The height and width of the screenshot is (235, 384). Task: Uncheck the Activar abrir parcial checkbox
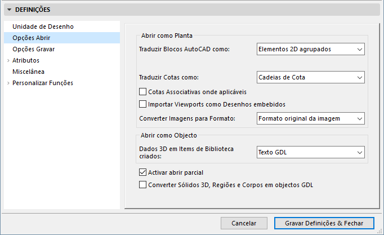pyautogui.click(x=142, y=172)
